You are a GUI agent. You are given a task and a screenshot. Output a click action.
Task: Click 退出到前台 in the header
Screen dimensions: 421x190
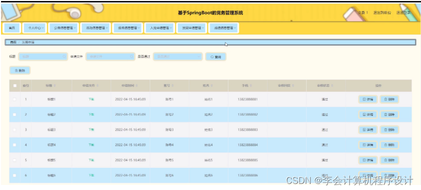pyautogui.click(x=382, y=13)
